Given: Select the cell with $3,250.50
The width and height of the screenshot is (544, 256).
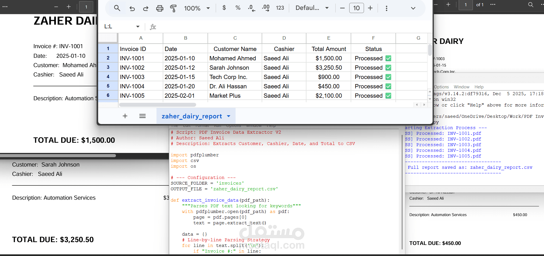Looking at the screenshot, I should [329, 68].
